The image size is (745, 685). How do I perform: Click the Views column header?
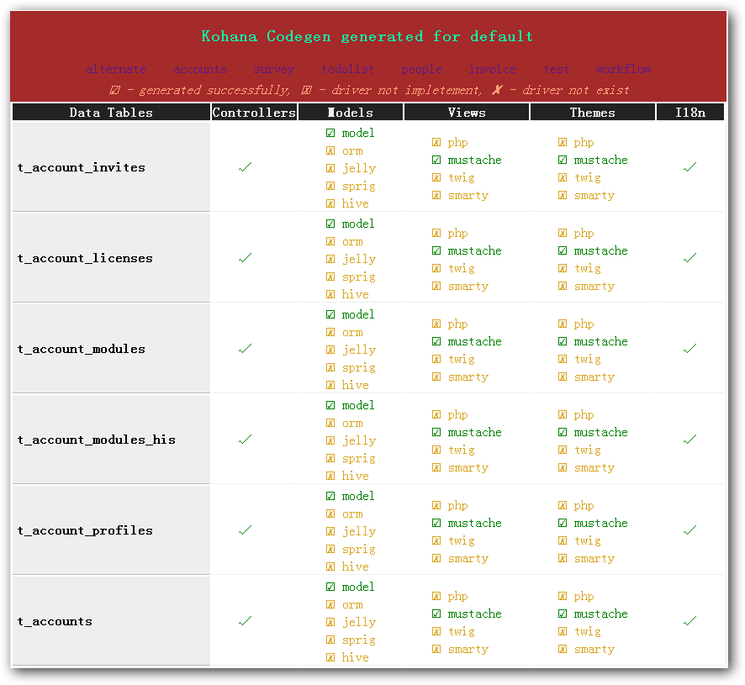pos(467,113)
